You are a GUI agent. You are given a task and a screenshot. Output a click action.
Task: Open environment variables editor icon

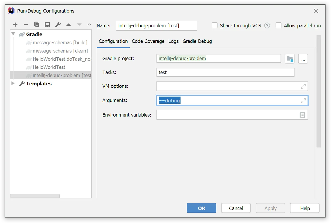(303, 115)
